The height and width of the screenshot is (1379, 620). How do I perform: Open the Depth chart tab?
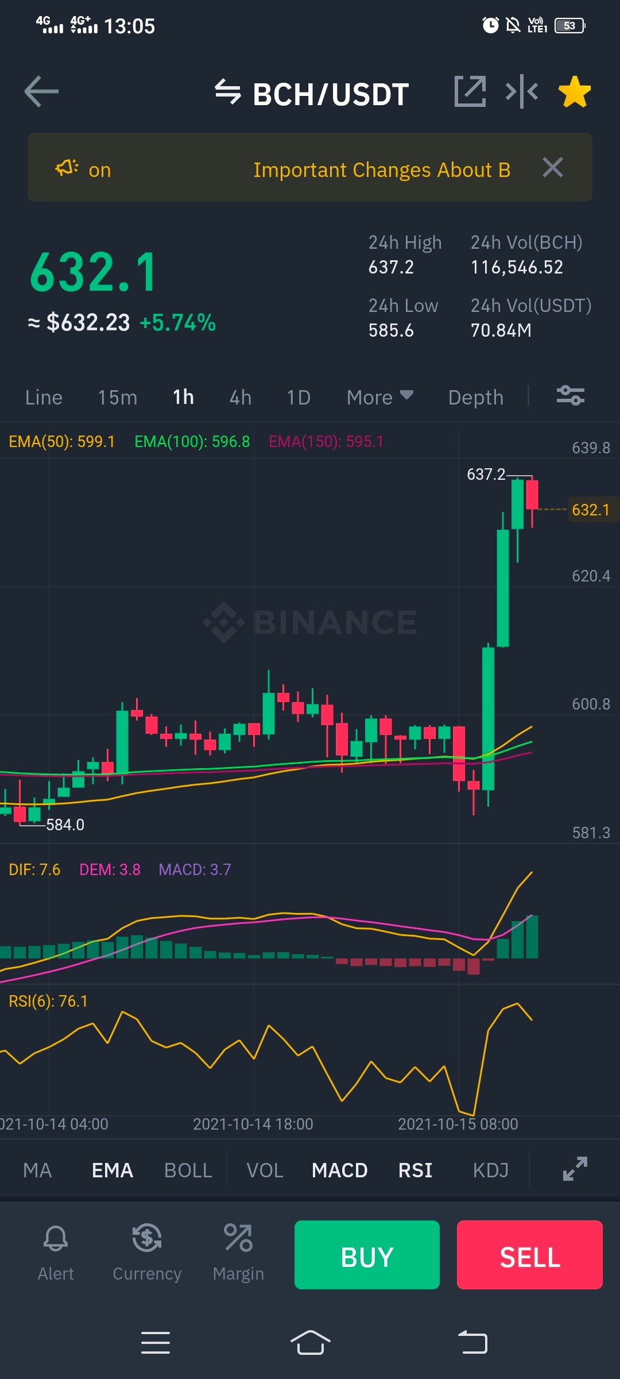coord(476,397)
